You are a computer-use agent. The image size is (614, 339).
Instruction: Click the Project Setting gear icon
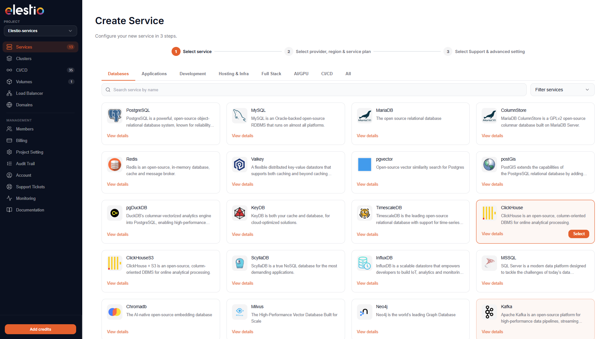click(x=9, y=152)
